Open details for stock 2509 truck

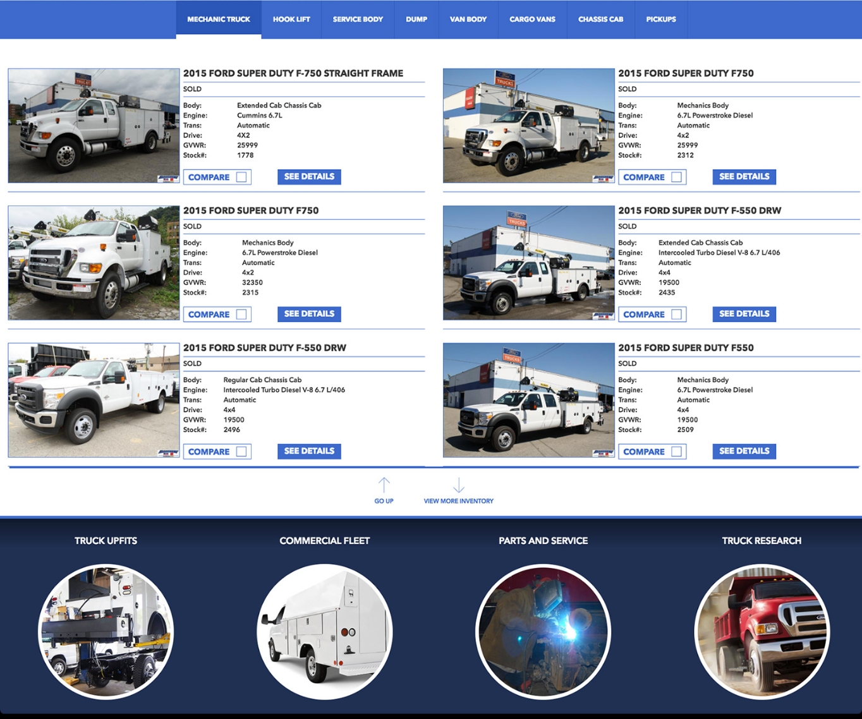tap(744, 451)
